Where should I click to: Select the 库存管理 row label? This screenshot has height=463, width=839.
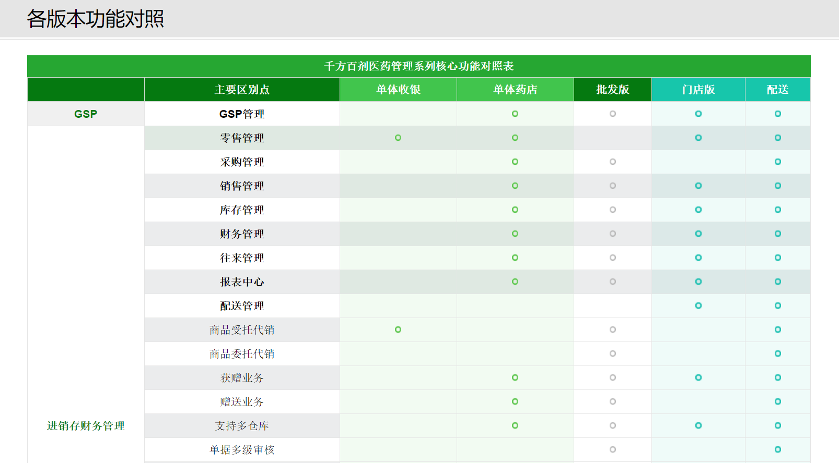click(242, 210)
